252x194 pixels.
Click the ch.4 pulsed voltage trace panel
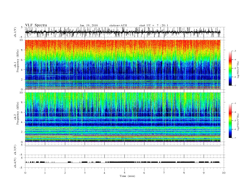point(125,163)
